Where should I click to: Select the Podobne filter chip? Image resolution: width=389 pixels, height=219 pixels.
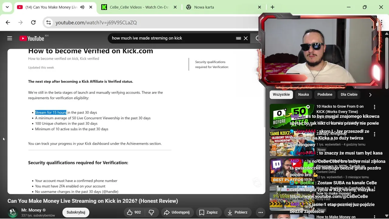325,95
